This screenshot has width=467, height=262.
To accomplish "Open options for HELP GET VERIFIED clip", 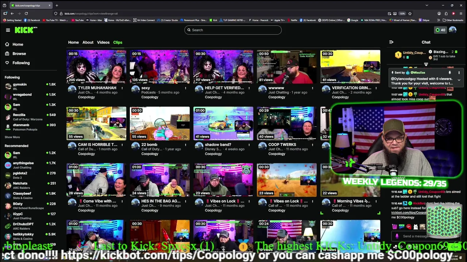I will coord(249,88).
